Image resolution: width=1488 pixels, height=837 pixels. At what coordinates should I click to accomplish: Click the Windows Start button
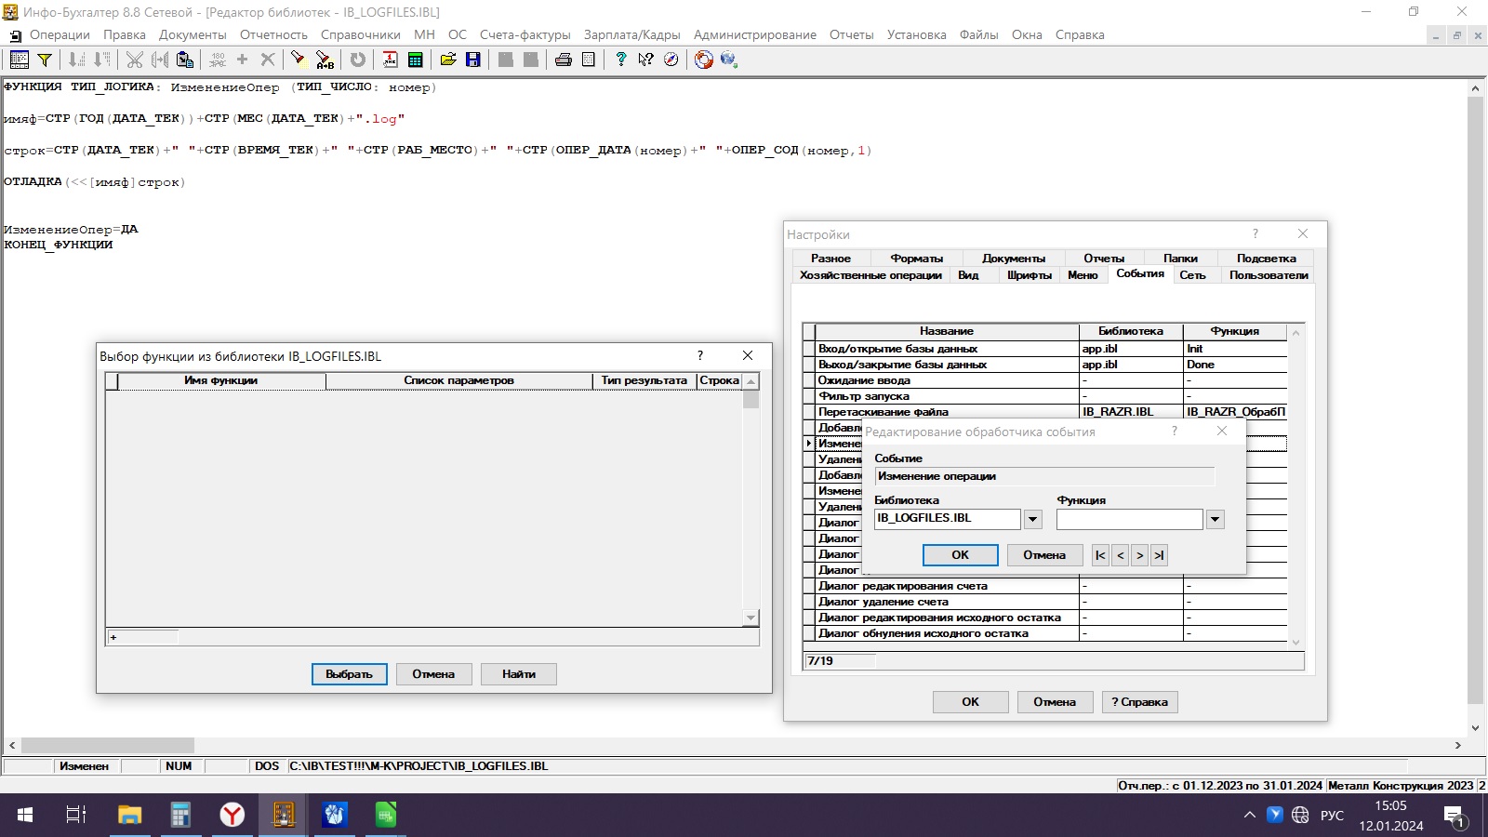25,816
